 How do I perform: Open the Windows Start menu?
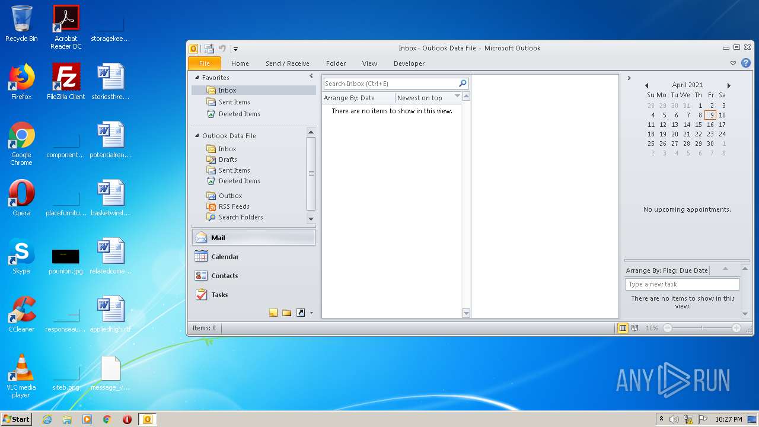16,419
